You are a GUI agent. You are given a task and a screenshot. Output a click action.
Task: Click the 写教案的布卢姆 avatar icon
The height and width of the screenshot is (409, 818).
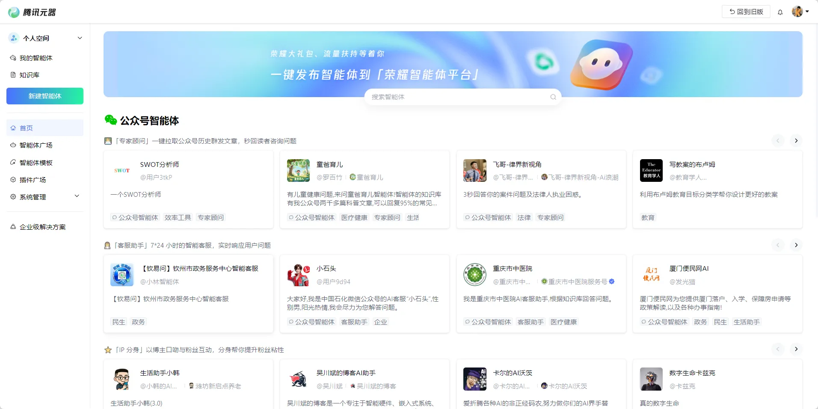click(x=651, y=170)
